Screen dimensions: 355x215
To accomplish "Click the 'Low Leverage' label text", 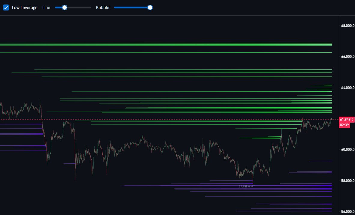I will pyautogui.click(x=24, y=7).
